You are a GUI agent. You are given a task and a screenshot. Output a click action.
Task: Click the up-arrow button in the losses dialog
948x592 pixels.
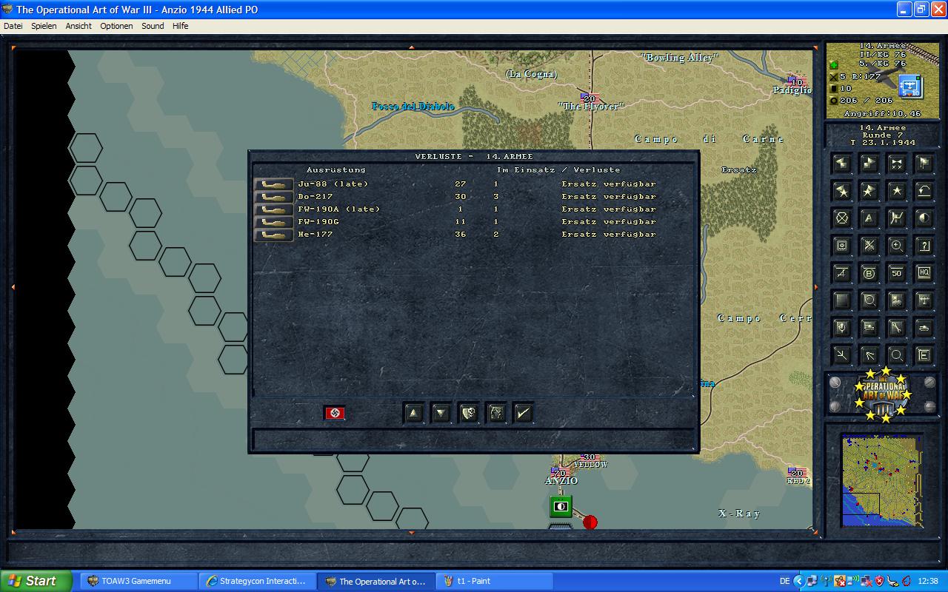pyautogui.click(x=414, y=413)
